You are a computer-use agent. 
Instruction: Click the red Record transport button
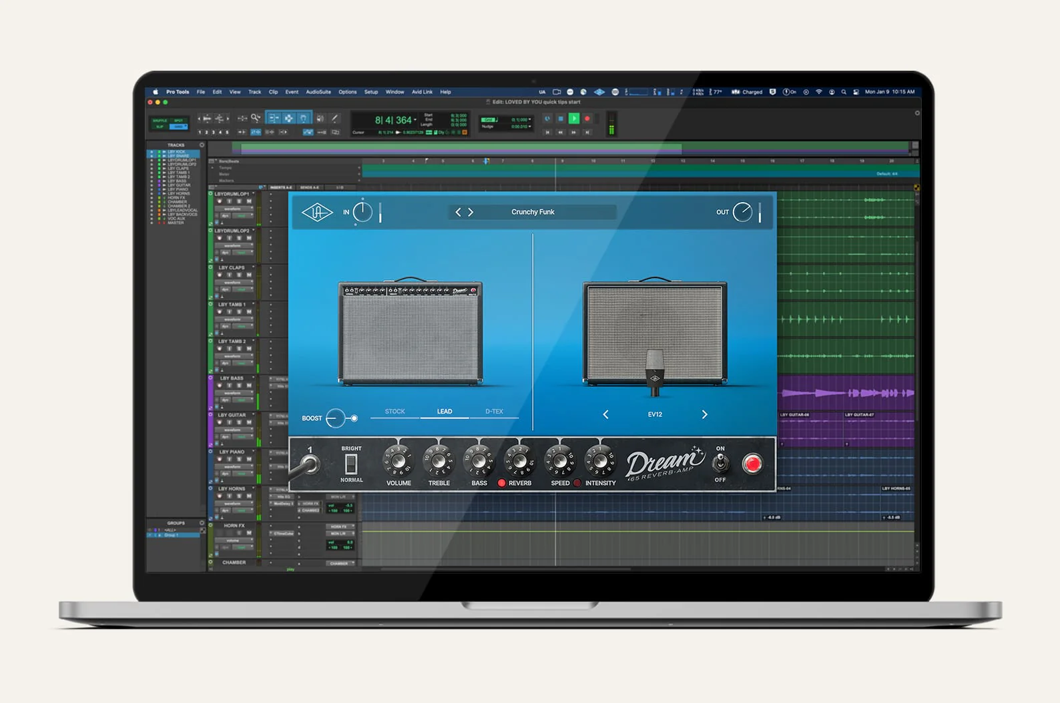pos(587,119)
